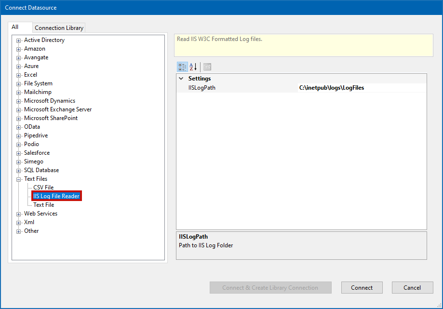This screenshot has height=309, width=443.
Task: Open the Property Pages toolbar icon
Action: pyautogui.click(x=207, y=67)
